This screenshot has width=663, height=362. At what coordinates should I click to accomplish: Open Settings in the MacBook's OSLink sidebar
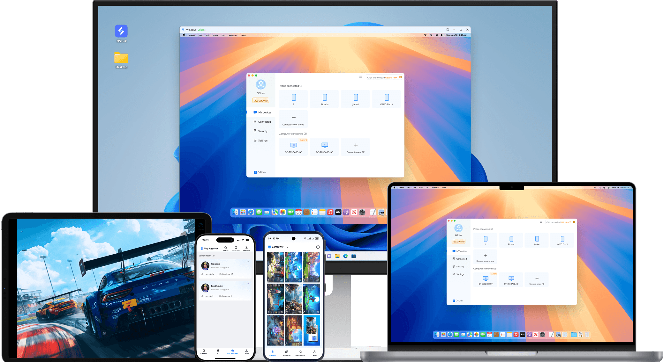coord(458,274)
